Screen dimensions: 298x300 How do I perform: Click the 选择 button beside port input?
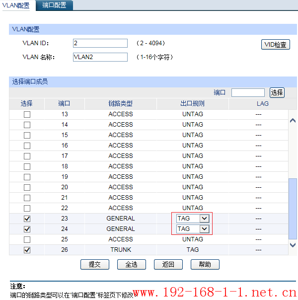point(277,93)
